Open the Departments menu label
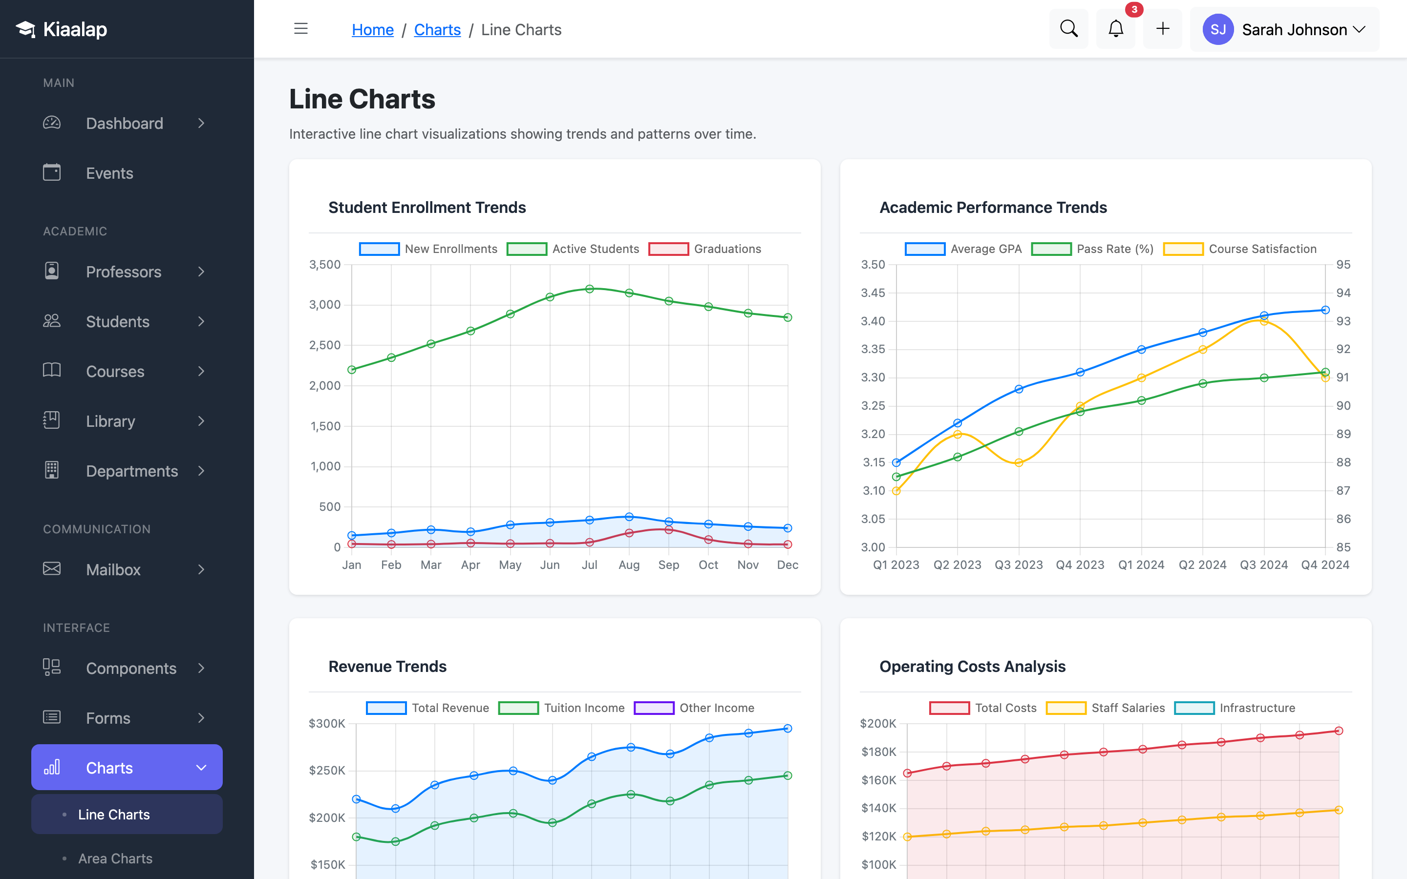The height and width of the screenshot is (879, 1407). tap(132, 471)
